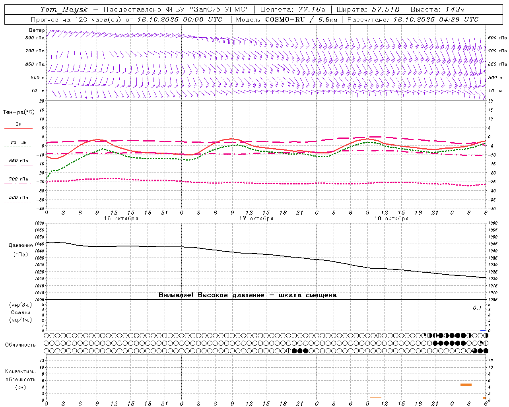This screenshot has height=407, width=509.
Task: Select the Высота: 143м field
Action: 438,10
